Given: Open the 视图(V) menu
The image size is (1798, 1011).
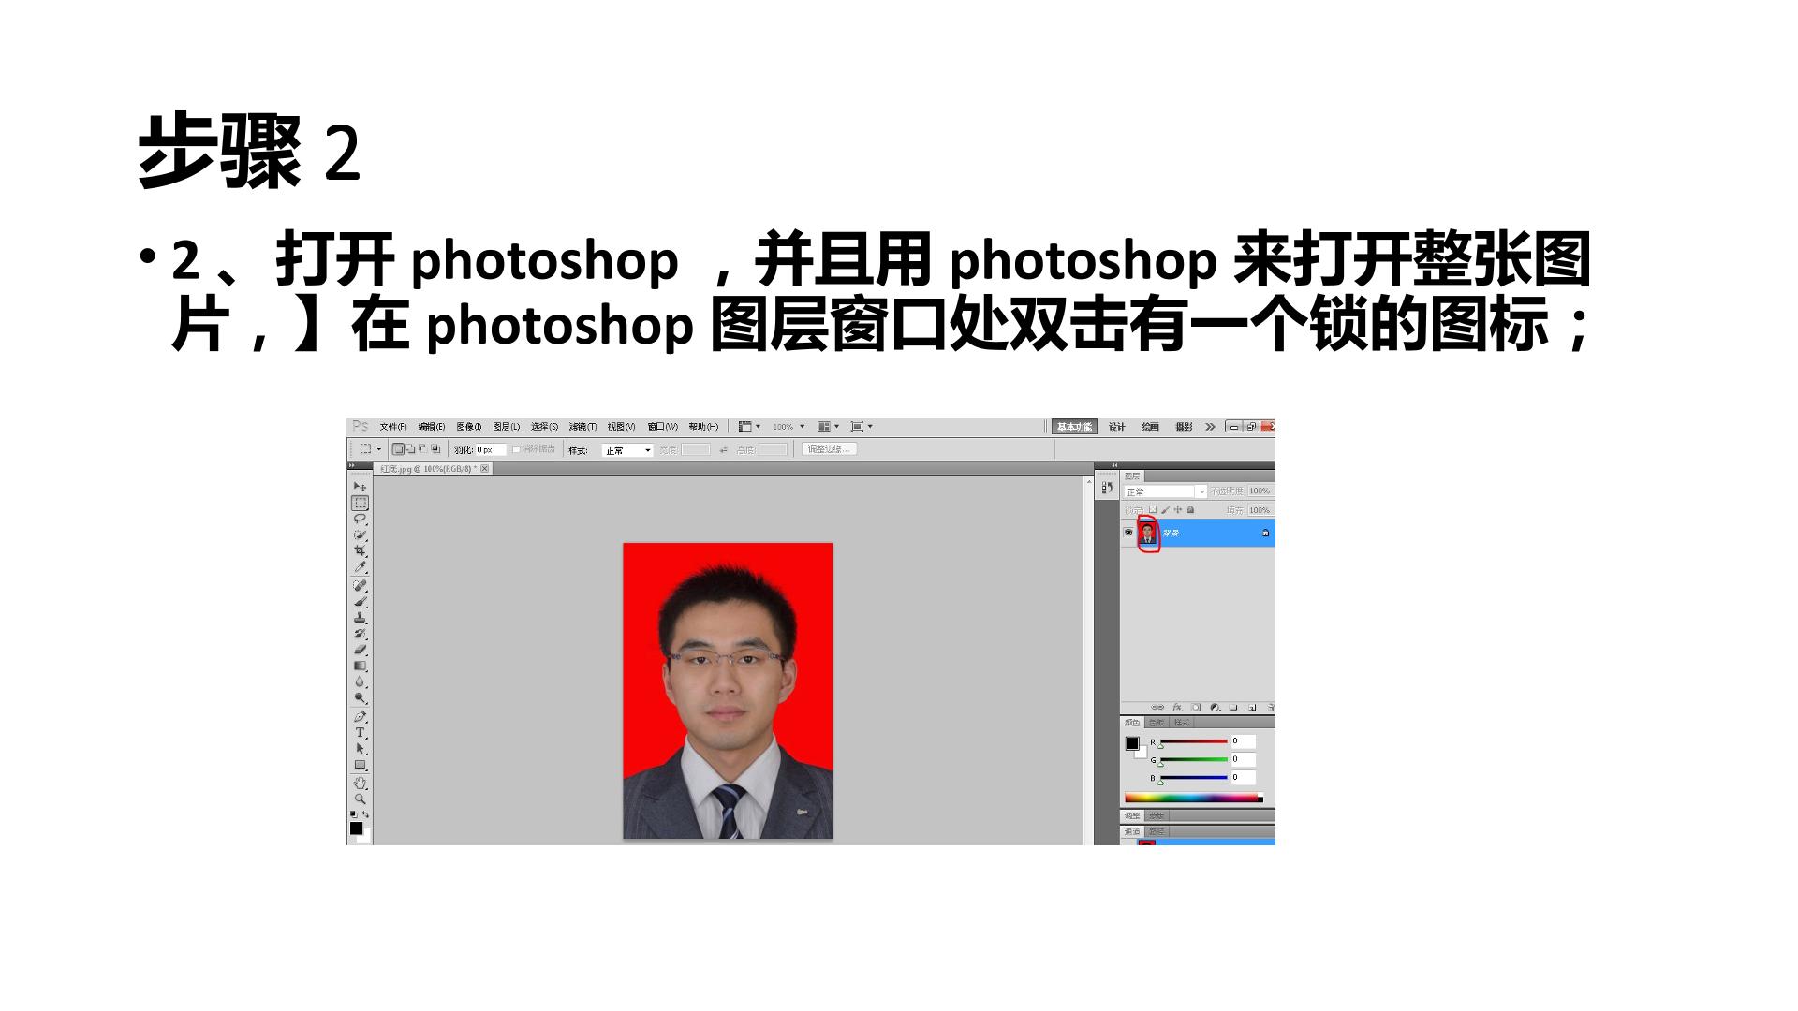Looking at the screenshot, I should point(621,427).
